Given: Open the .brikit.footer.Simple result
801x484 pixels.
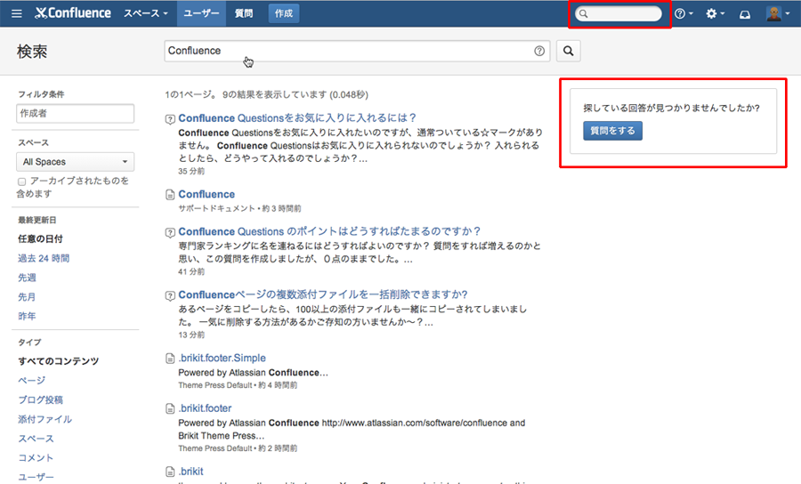Looking at the screenshot, I should click(x=222, y=358).
